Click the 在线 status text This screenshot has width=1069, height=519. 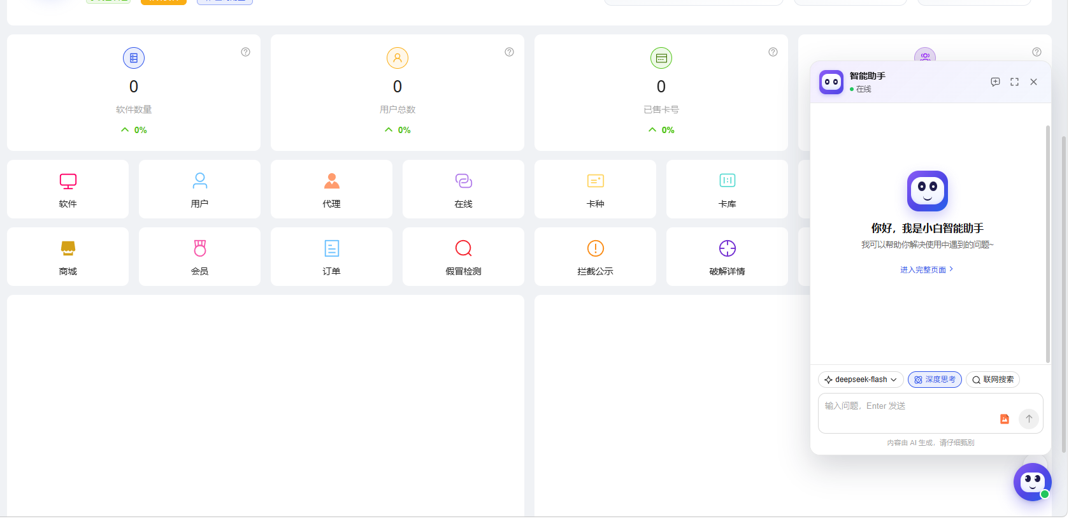863,89
